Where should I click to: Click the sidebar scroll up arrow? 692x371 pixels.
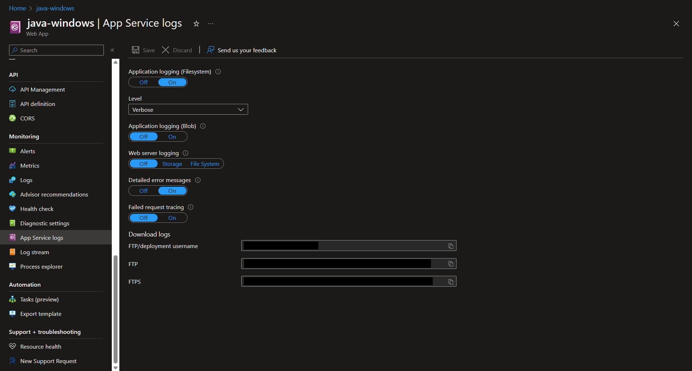pyautogui.click(x=115, y=62)
